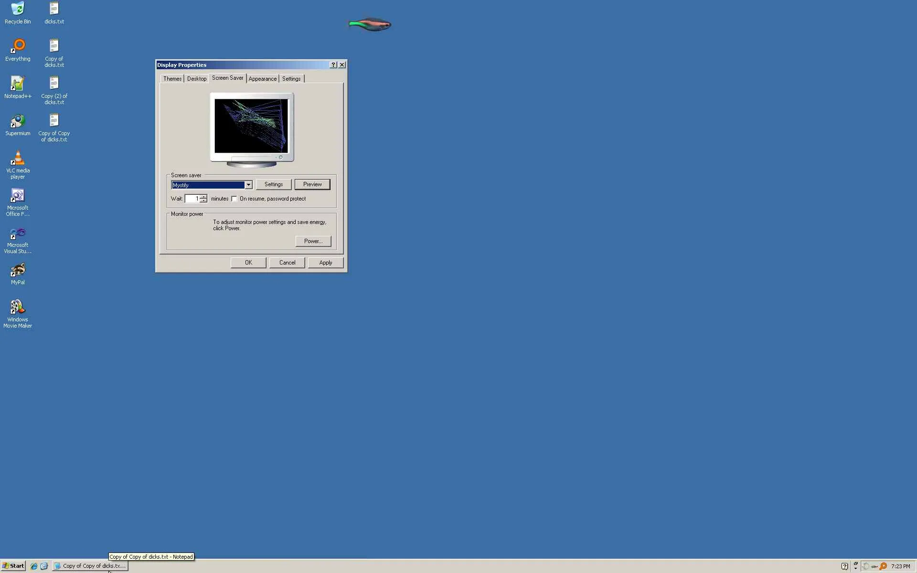Screen dimensions: 917x573
Task: Click the Wait minutes input field
Action: 192,199
